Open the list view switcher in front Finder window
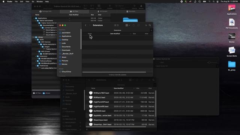The height and width of the screenshot is (135, 240). pyautogui.click(x=116, y=25)
